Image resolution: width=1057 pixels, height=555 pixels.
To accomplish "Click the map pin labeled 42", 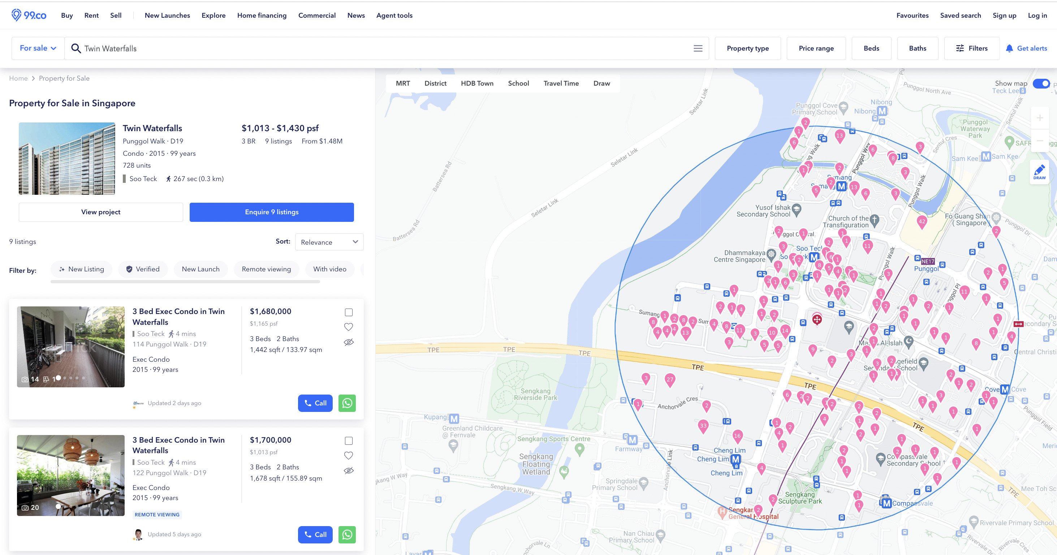I will pos(922,222).
